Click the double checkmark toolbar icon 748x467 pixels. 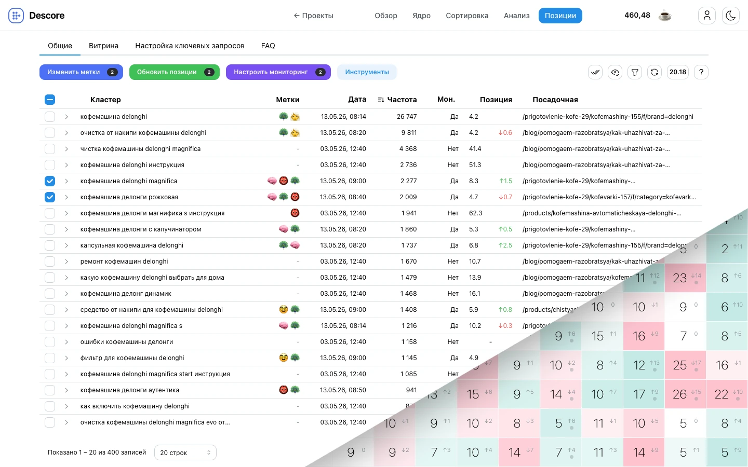click(x=595, y=72)
